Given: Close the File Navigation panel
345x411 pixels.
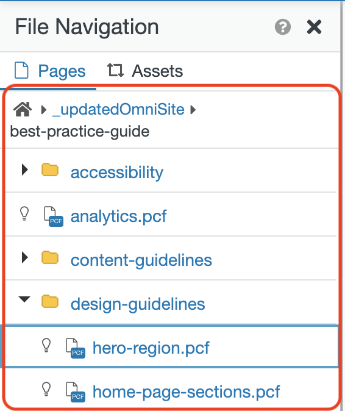Looking at the screenshot, I should coord(314,27).
